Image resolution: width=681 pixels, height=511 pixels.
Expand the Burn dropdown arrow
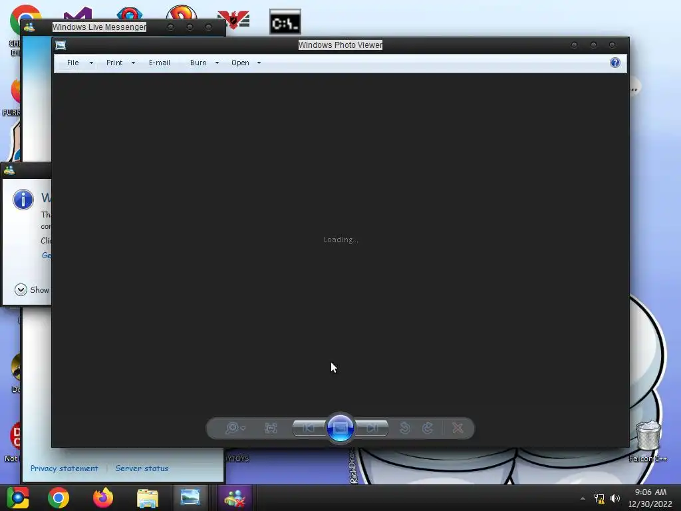217,63
